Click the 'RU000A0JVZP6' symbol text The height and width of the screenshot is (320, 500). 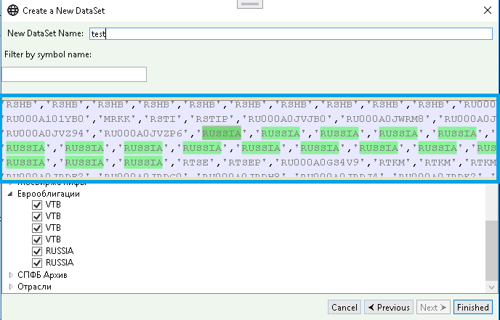click(x=143, y=133)
